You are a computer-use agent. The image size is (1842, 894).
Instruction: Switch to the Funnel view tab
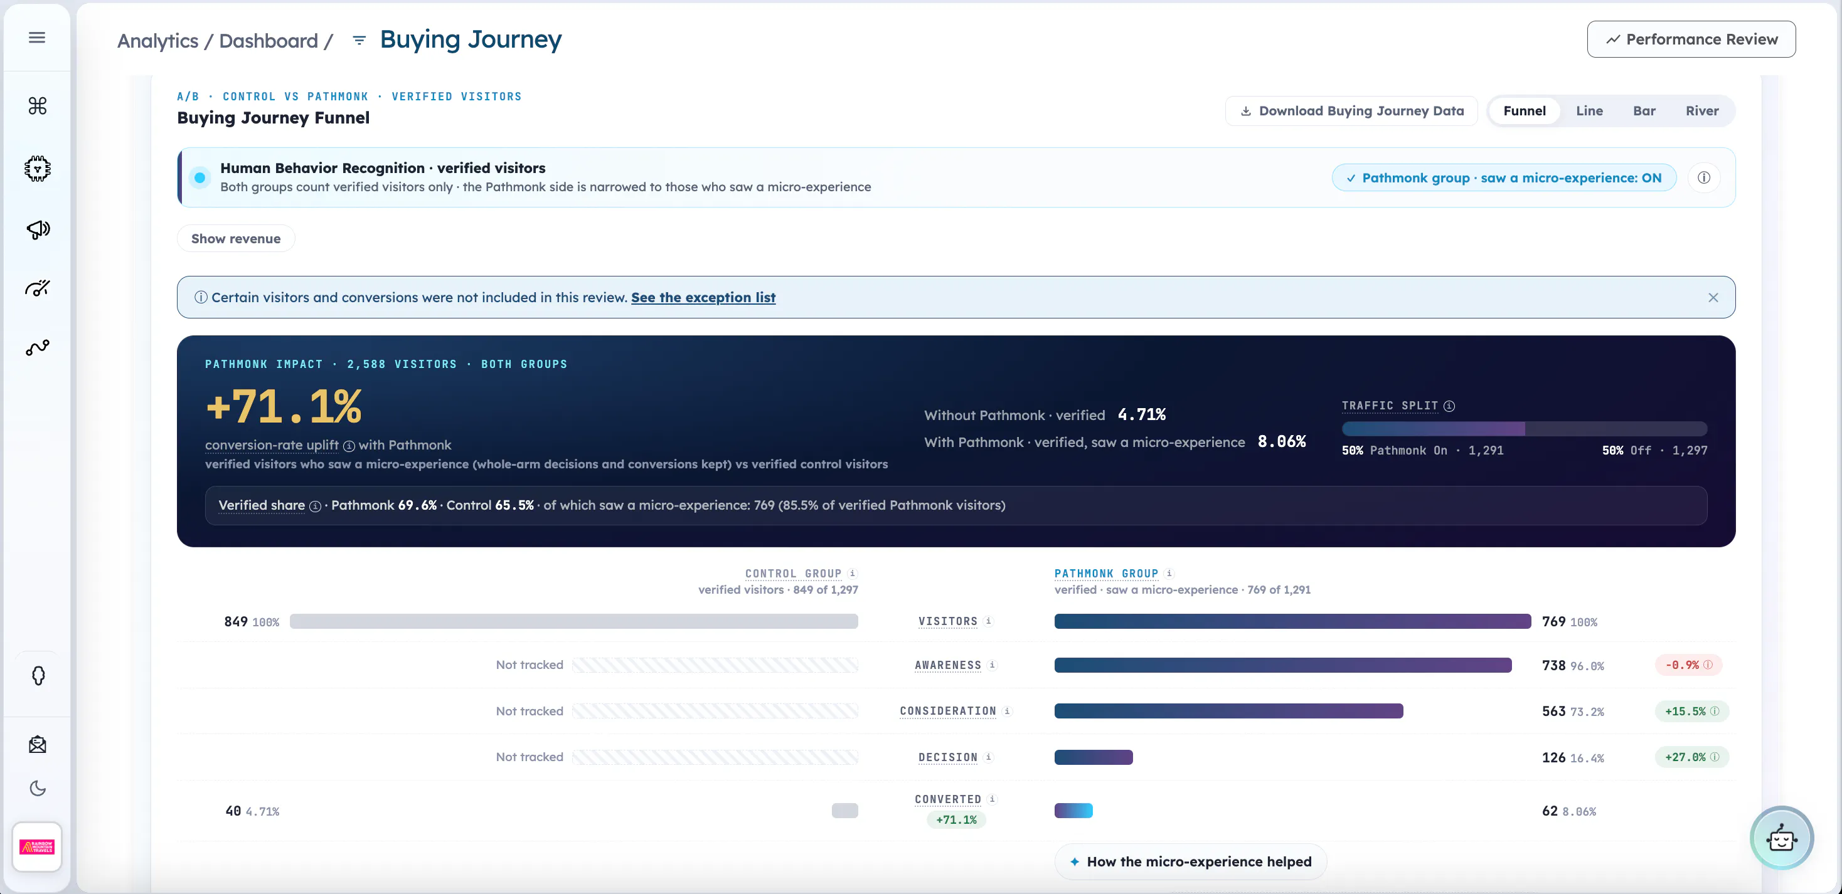pyautogui.click(x=1525, y=111)
